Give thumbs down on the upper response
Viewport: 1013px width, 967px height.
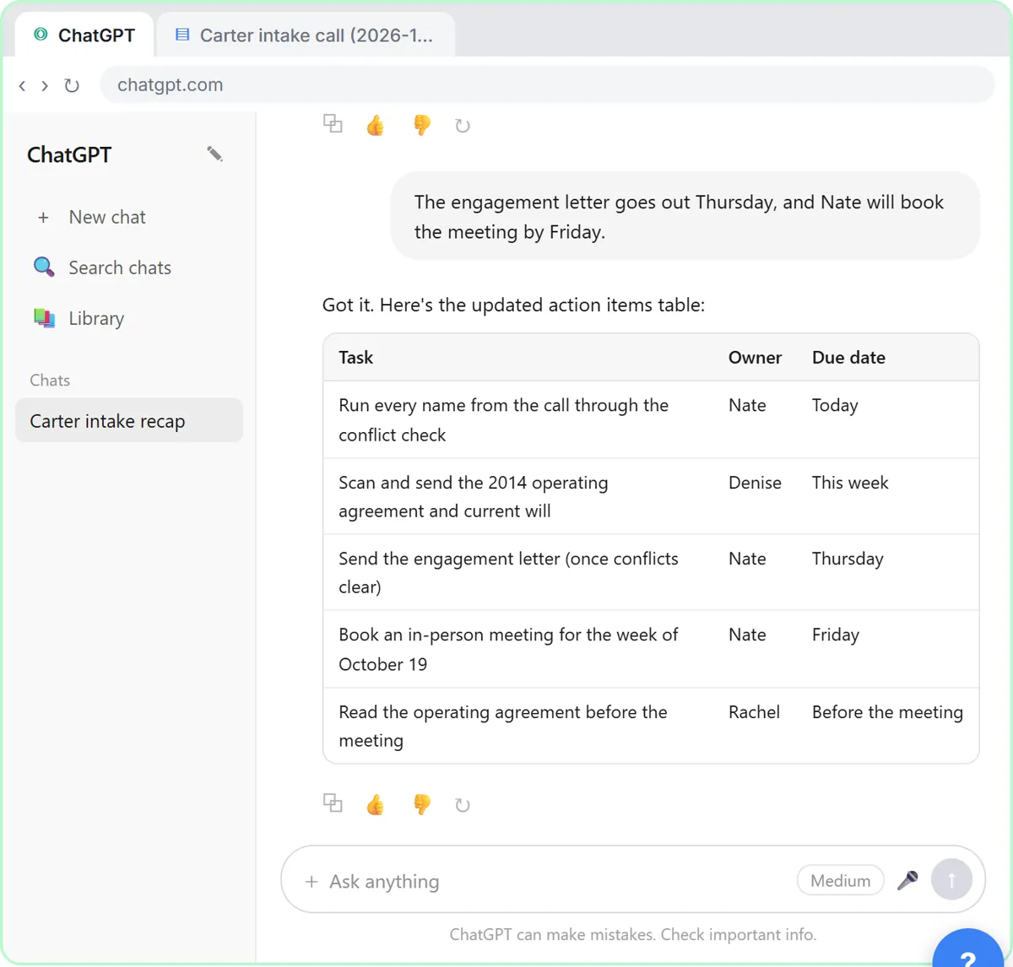click(421, 125)
